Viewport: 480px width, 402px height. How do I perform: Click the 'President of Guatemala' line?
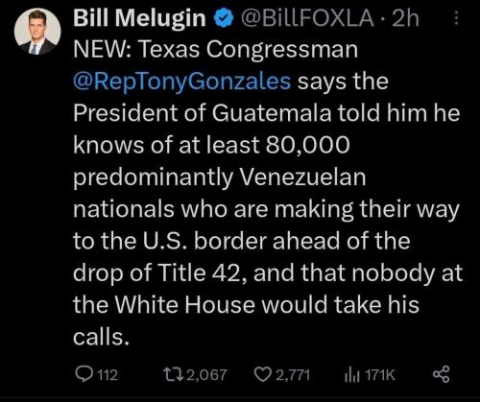click(x=203, y=113)
